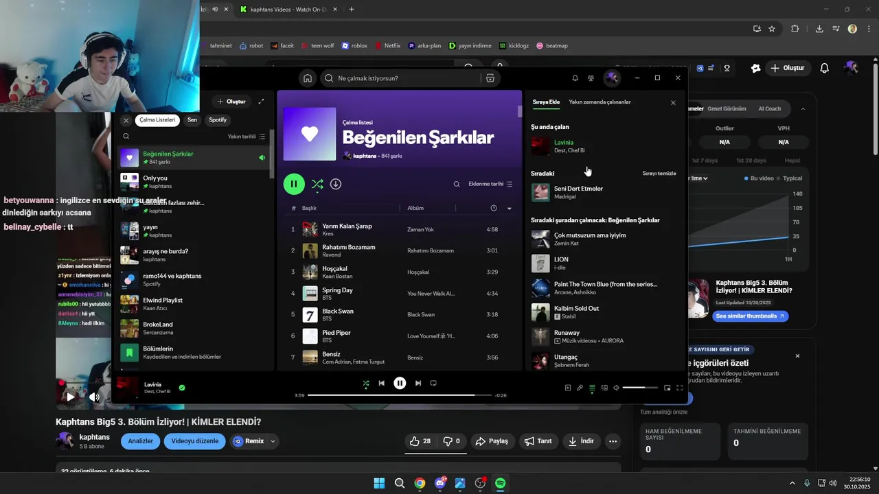The image size is (879, 494).
Task: Search within the liked songs list
Action: (x=457, y=184)
